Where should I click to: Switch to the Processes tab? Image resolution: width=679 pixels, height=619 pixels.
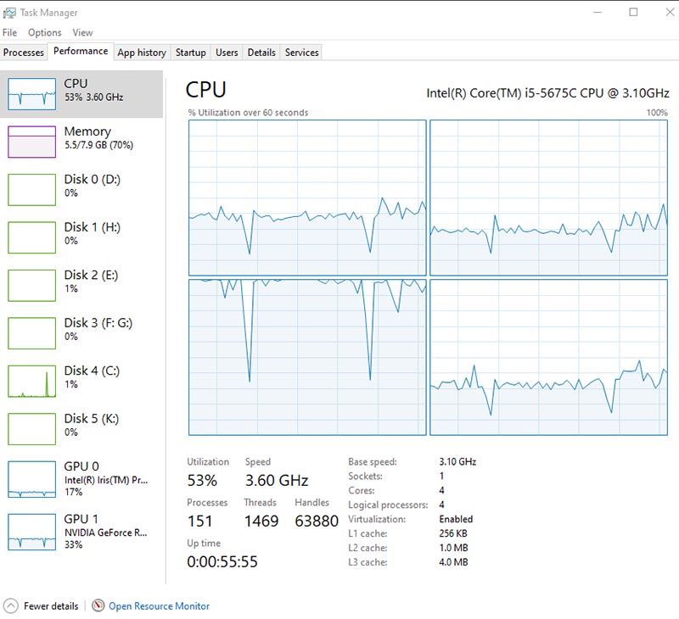24,53
